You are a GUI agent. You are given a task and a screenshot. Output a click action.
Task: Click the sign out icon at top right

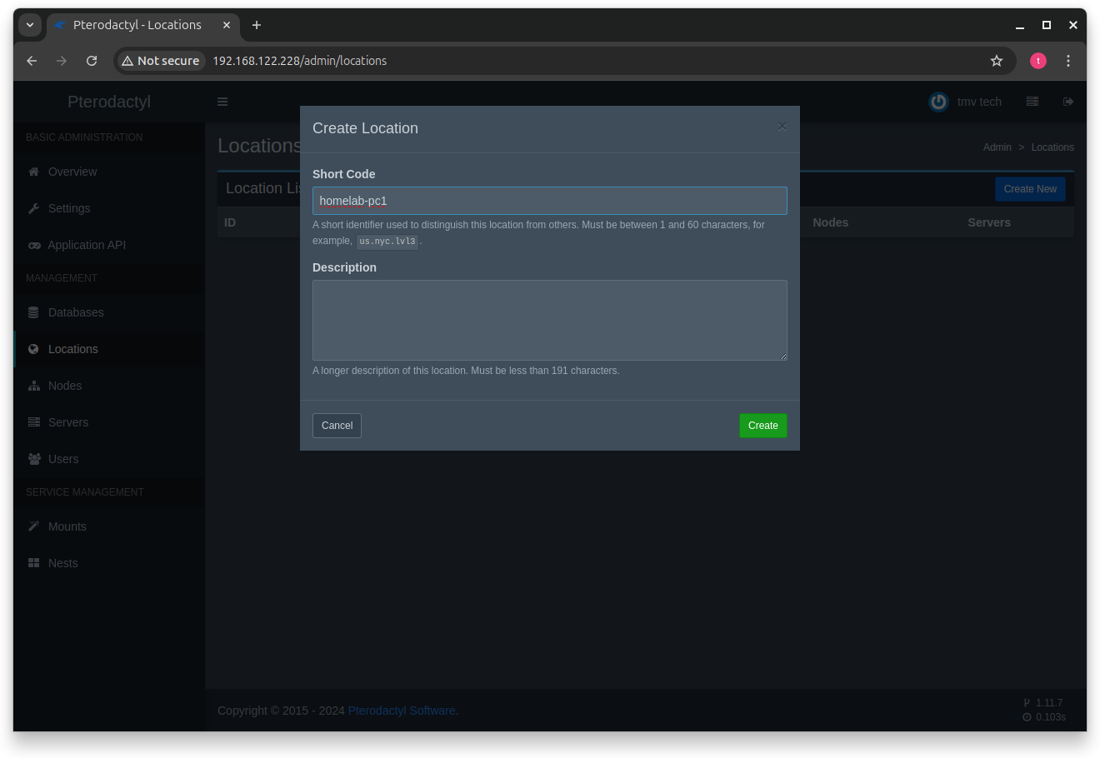point(1068,102)
